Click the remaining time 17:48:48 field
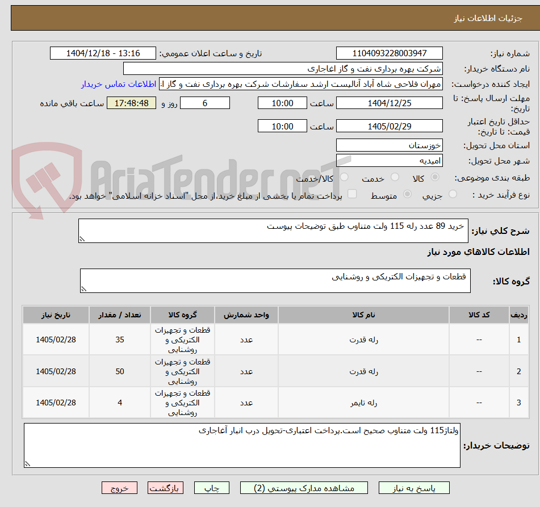The height and width of the screenshot is (507, 540). (131, 103)
